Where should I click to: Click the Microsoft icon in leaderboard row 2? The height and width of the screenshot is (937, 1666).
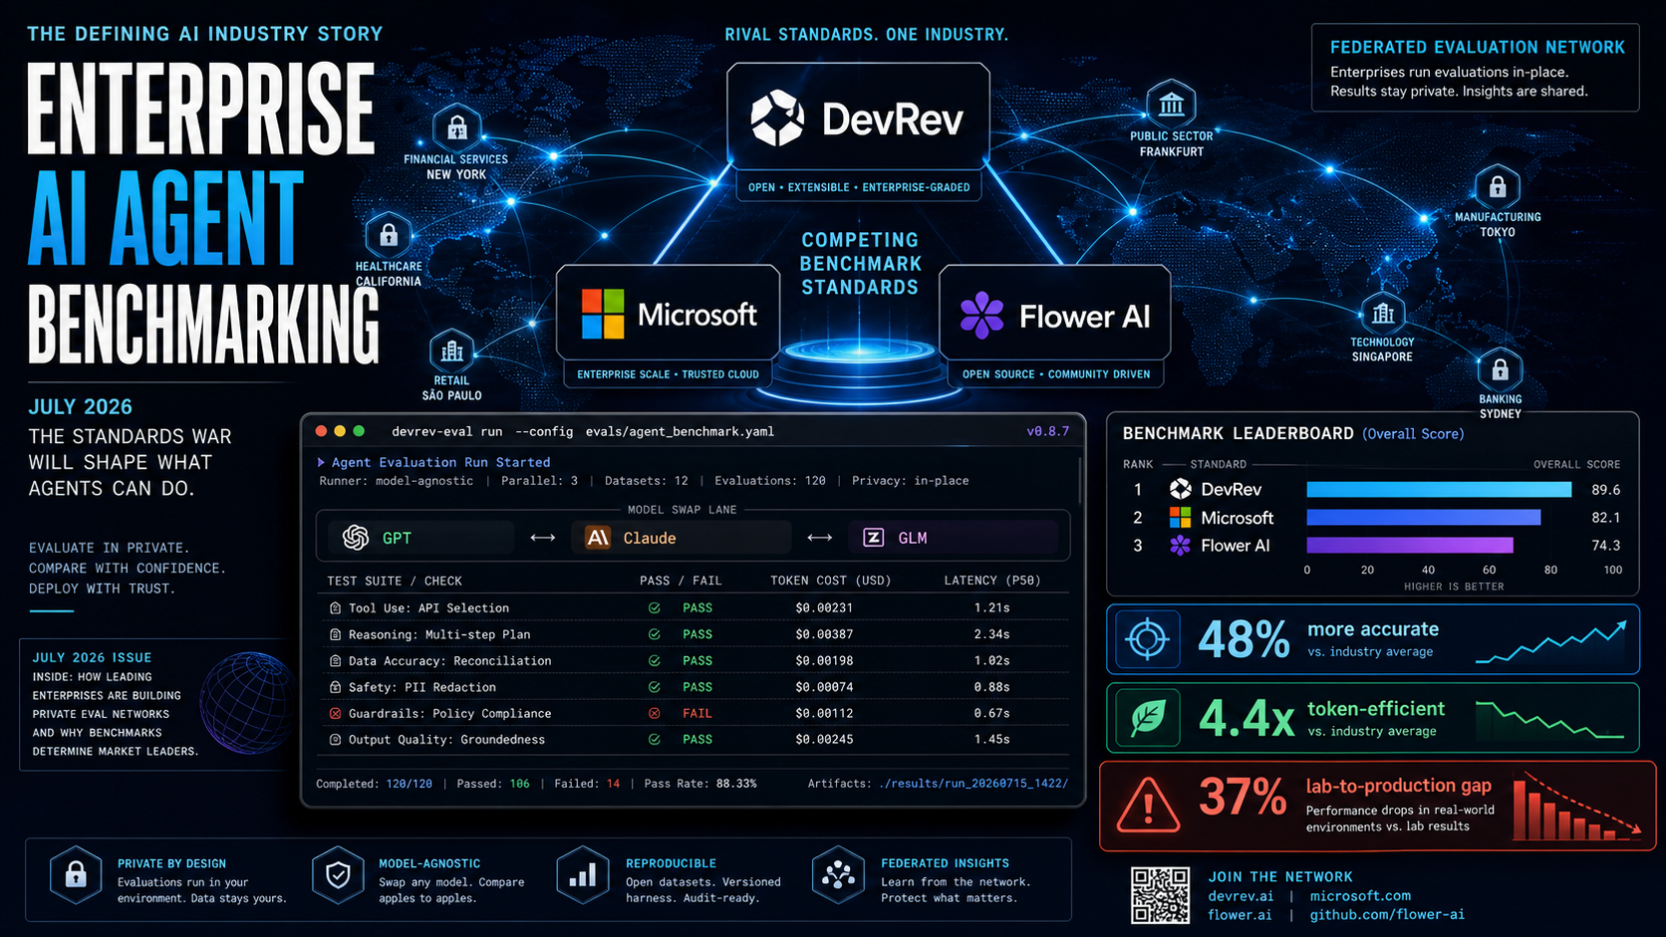point(1181,518)
